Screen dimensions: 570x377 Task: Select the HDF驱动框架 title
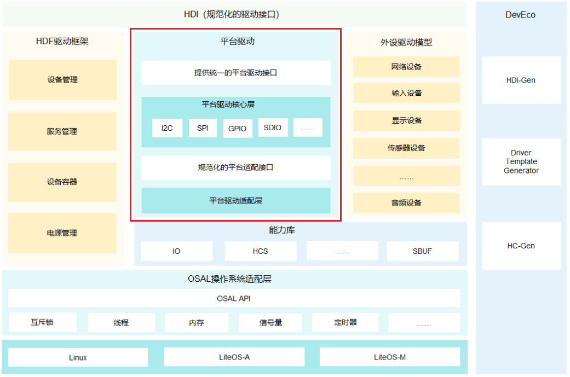(x=62, y=42)
